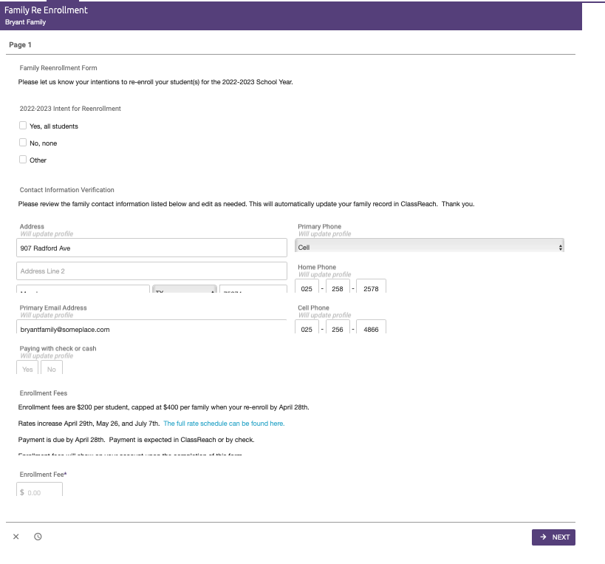Click the Home Phone area code box
The height and width of the screenshot is (564, 605).
click(x=308, y=288)
